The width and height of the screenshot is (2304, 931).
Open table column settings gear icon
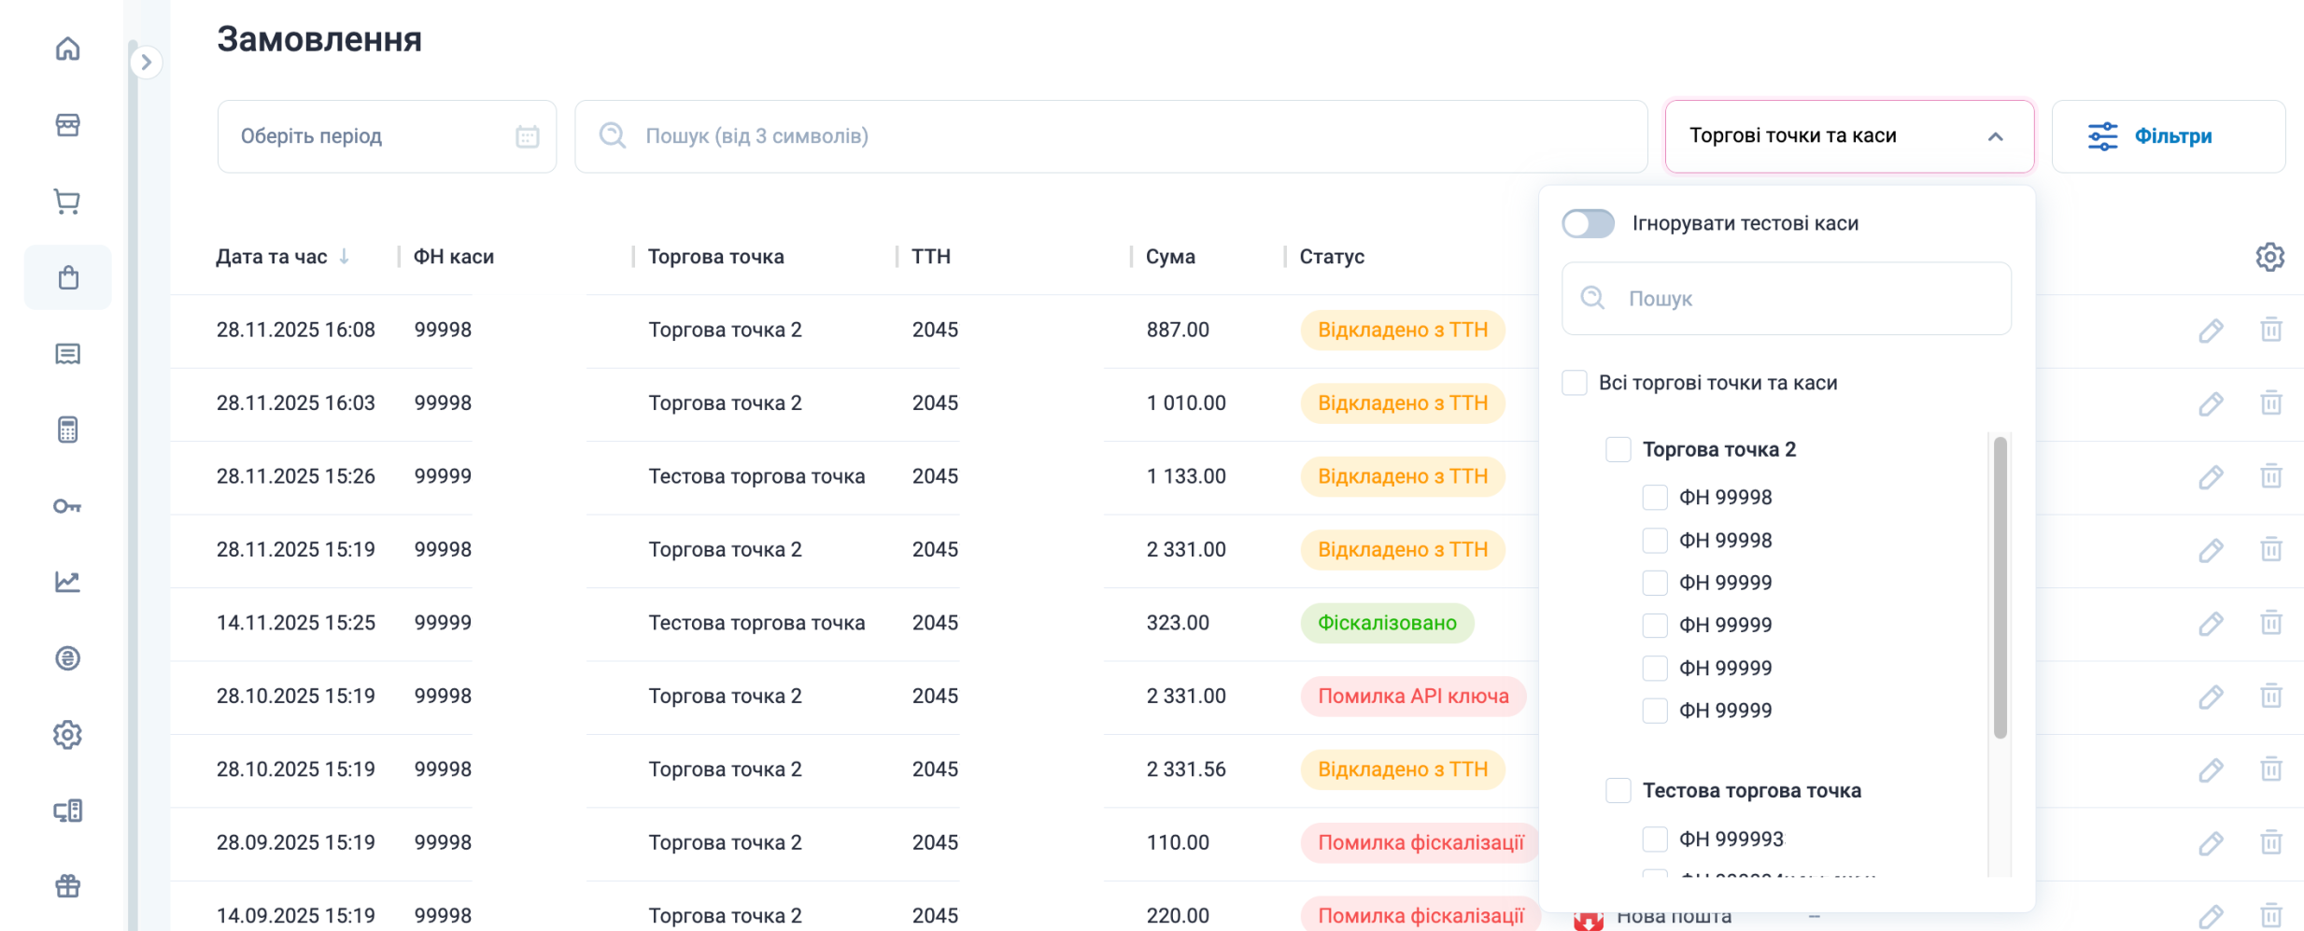(2269, 257)
